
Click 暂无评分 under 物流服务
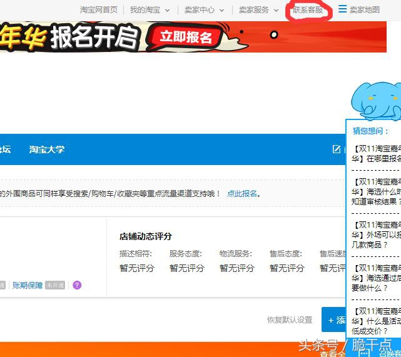coord(237,268)
